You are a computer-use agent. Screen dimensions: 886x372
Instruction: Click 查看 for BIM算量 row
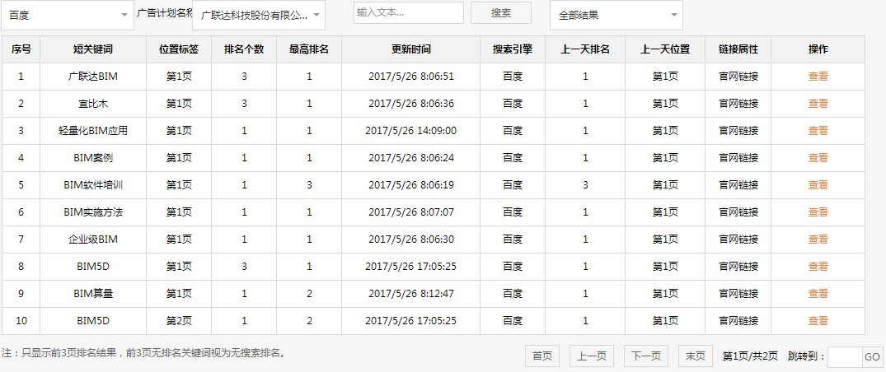(818, 294)
